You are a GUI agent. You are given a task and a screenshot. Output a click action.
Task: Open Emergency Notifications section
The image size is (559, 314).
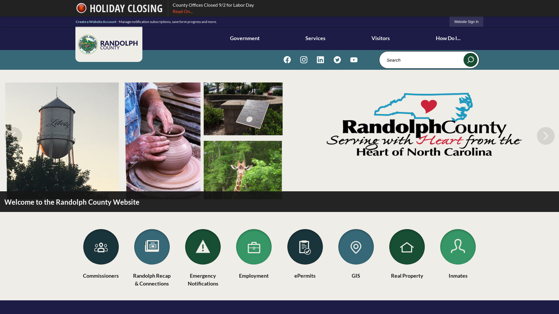click(x=203, y=247)
